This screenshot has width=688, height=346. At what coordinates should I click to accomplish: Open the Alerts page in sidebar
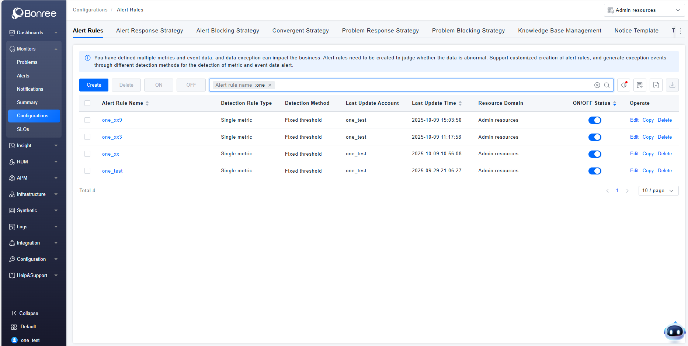(23, 76)
